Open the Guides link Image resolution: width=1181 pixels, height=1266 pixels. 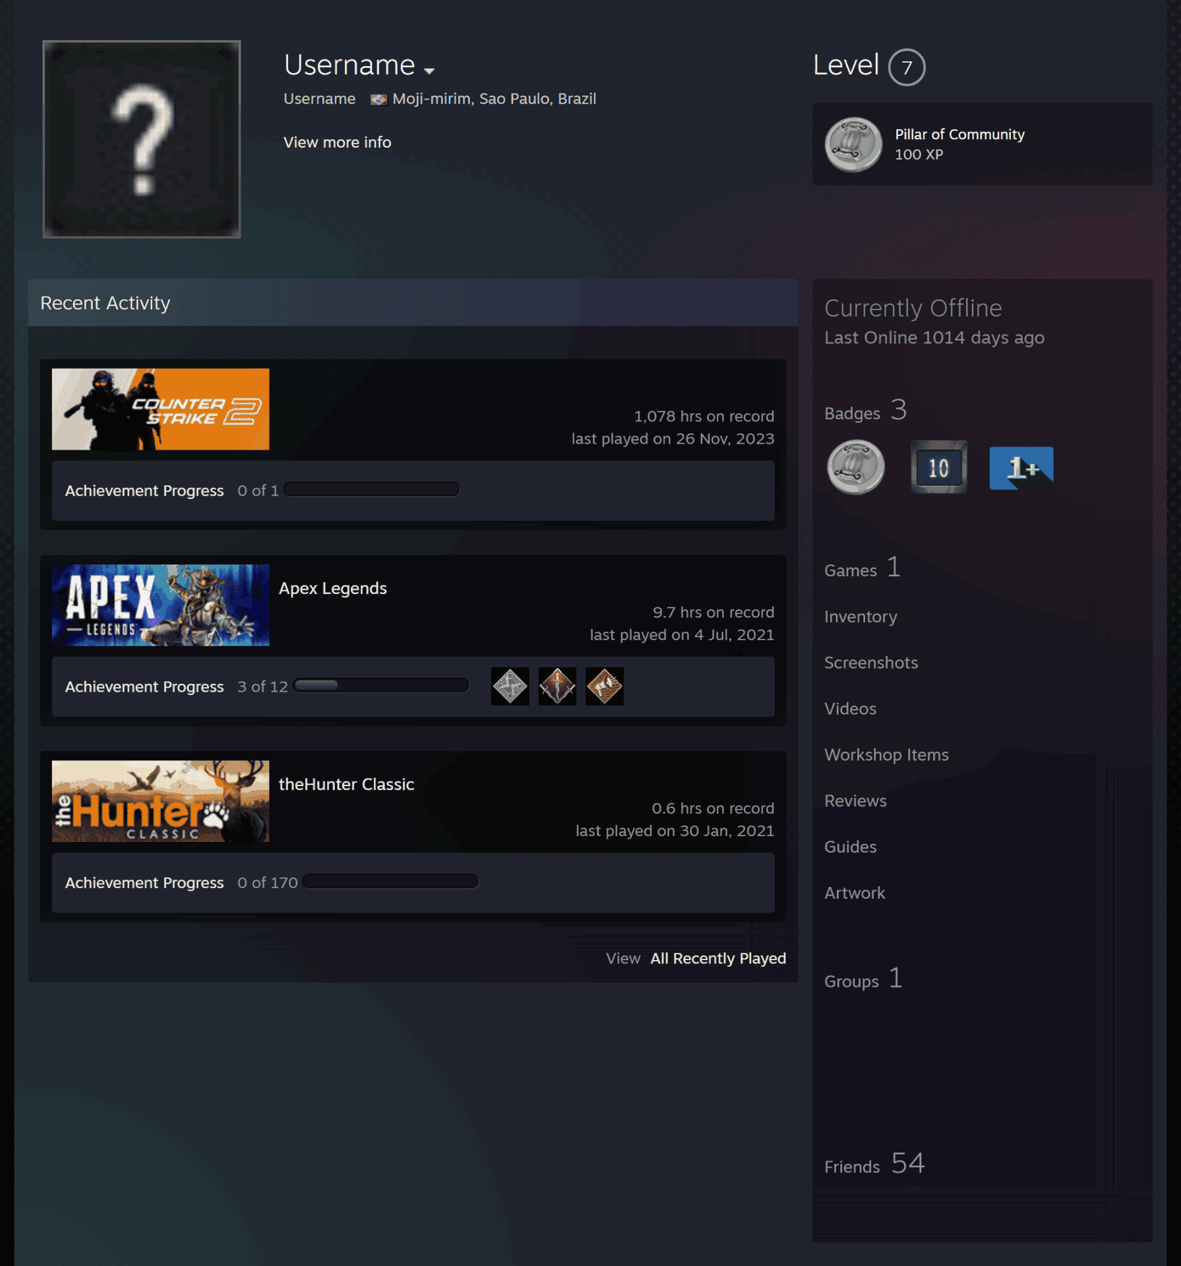(x=850, y=847)
